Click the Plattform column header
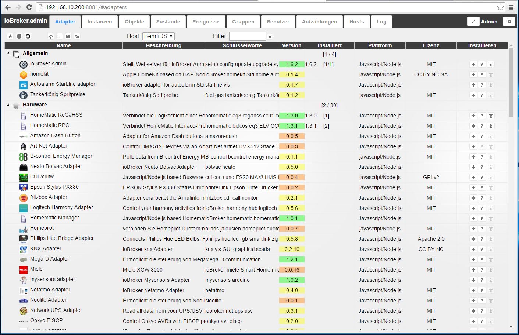The width and height of the screenshot is (519, 335). (380, 45)
